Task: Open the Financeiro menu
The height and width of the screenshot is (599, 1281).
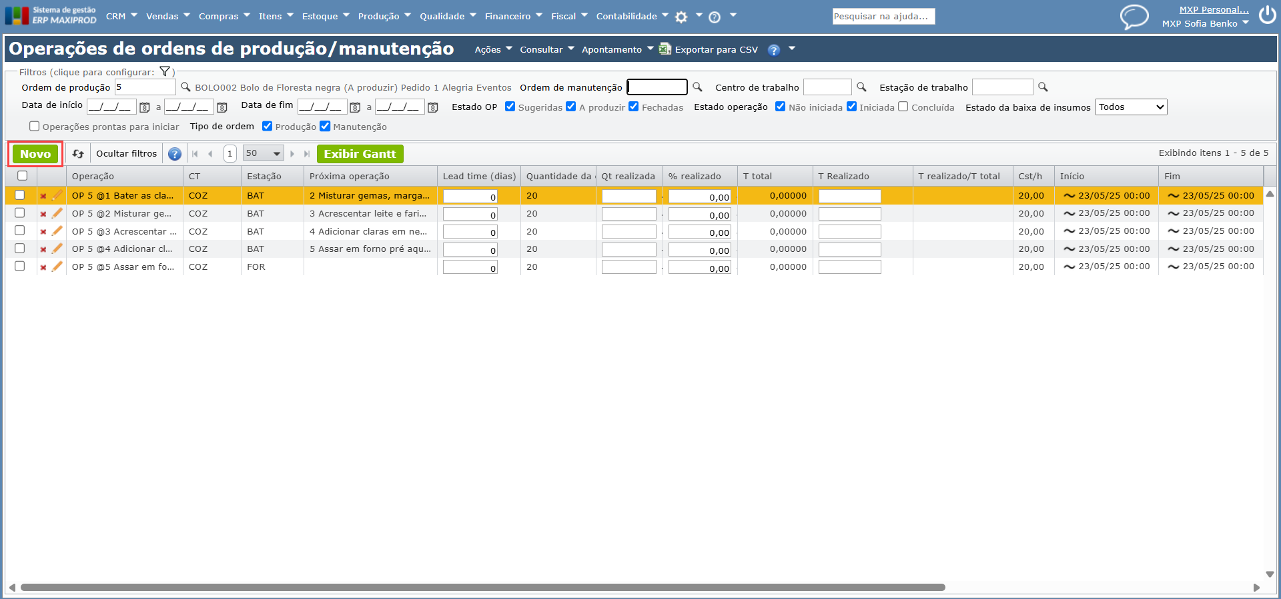Action: 513,16
